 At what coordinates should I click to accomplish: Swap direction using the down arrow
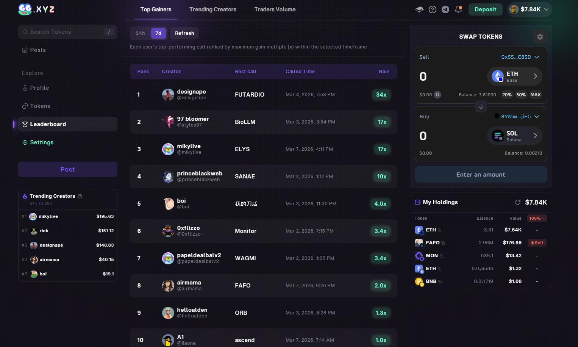coord(481,107)
